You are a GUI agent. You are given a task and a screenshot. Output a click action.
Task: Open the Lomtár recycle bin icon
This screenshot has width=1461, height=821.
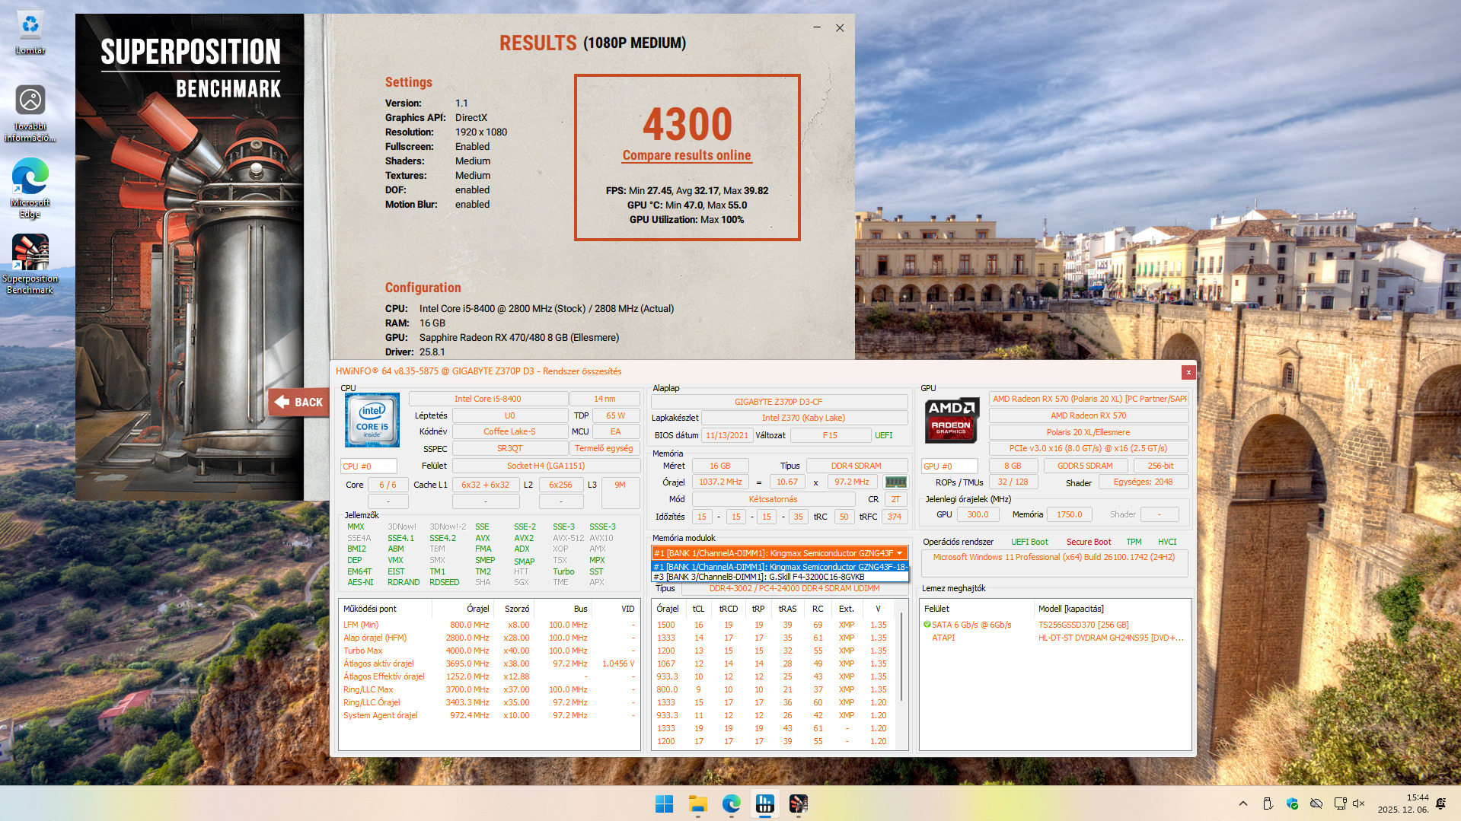coord(30,33)
